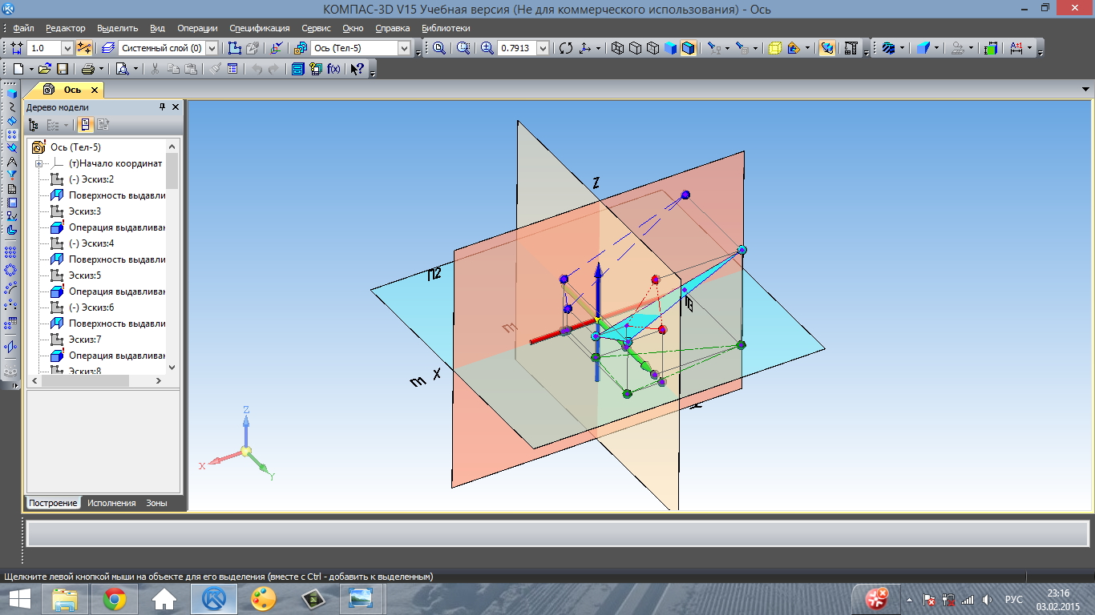Pin the Model tree panel
The height and width of the screenshot is (615, 1095).
162,107
